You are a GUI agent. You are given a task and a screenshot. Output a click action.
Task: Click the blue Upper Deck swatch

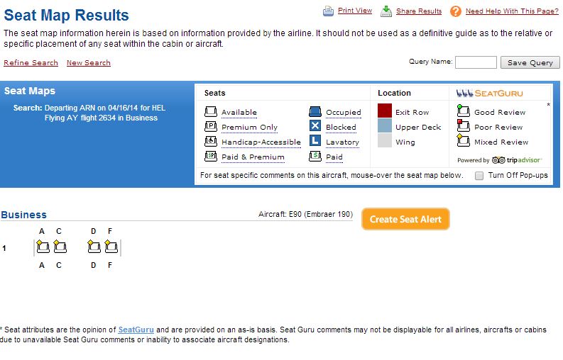click(x=384, y=126)
